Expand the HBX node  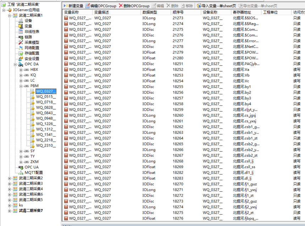tap(21, 70)
